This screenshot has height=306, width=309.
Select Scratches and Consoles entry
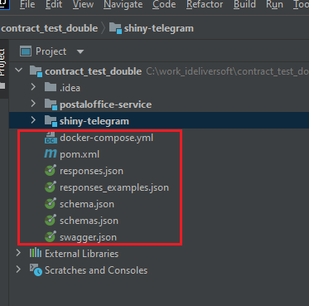(x=96, y=270)
